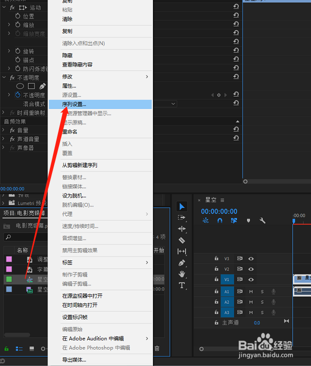This screenshot has height=366, width=311.
Task: Toggle V1 track output eye
Action: point(251,279)
